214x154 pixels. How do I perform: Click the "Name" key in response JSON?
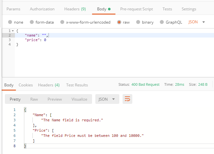click(x=39, y=115)
